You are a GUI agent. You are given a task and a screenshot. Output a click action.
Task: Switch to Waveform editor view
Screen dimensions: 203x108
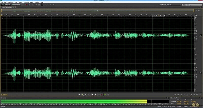pyautogui.click(x=6, y=5)
